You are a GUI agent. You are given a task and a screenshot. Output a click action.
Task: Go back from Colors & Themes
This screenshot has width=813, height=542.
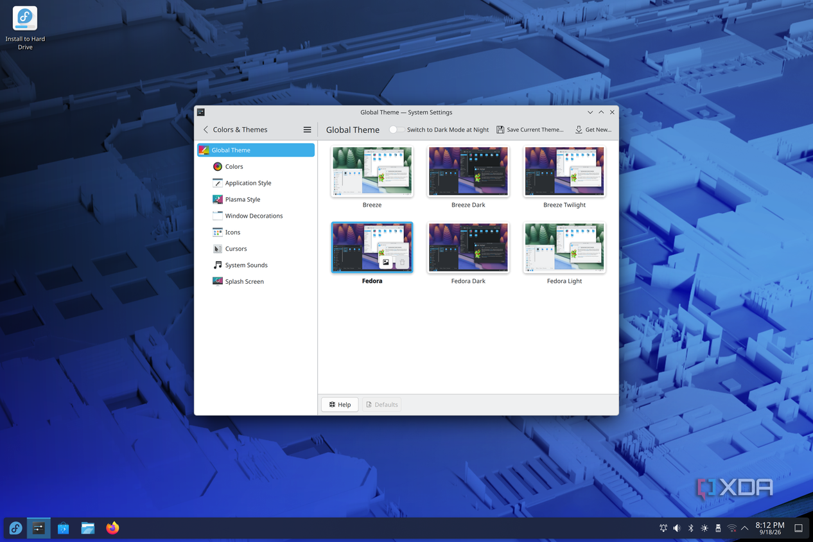pyautogui.click(x=205, y=130)
